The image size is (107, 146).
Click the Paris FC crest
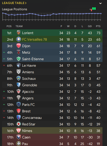coord(19,104)
